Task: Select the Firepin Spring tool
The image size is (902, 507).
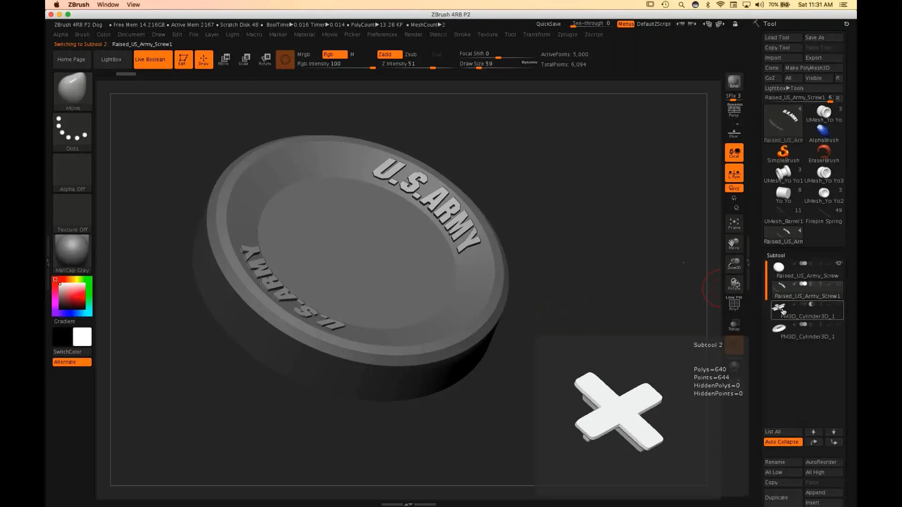Action: pyautogui.click(x=824, y=215)
